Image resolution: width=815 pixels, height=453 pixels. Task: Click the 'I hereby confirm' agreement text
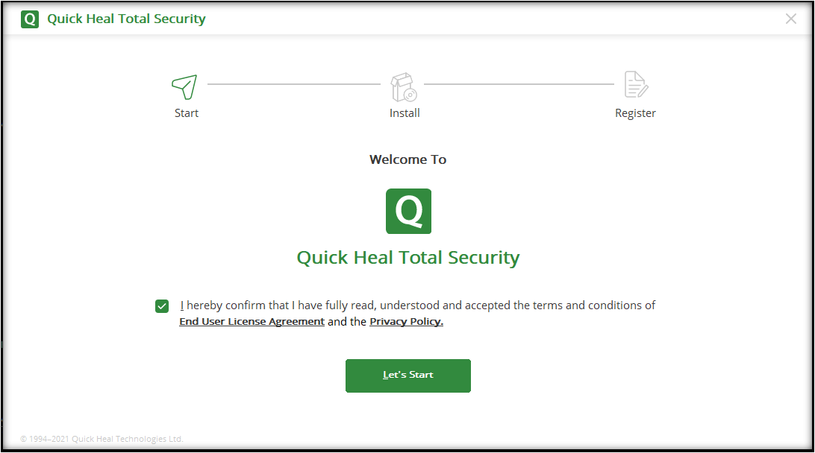(x=418, y=305)
